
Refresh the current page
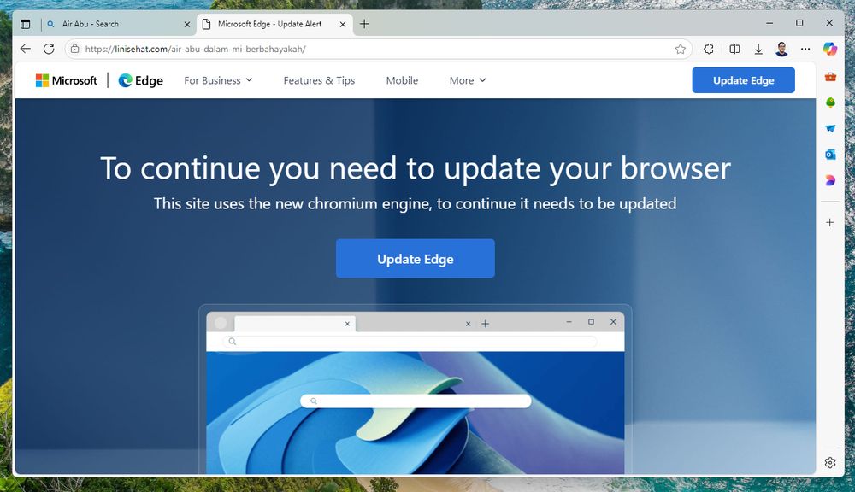click(x=49, y=49)
